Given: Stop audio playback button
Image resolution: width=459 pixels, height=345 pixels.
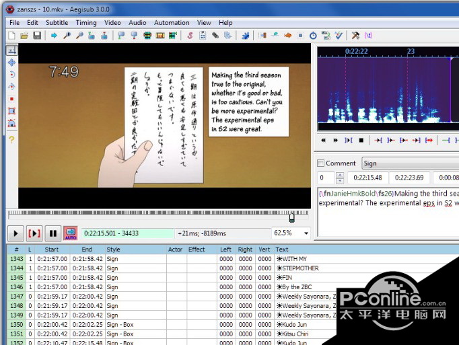Looking at the screenshot, I should (x=361, y=141).
